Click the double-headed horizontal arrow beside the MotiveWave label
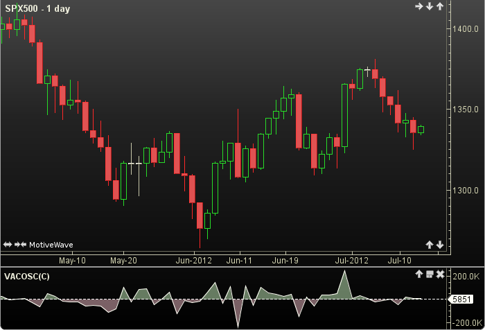This screenshot has width=485, height=330. tap(8, 245)
